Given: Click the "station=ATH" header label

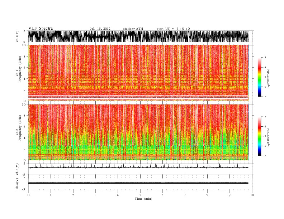Looking at the screenshot, I should (133, 29).
